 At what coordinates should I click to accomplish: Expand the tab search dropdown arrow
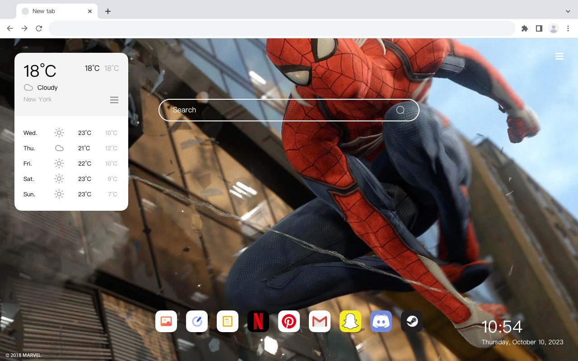click(x=568, y=11)
